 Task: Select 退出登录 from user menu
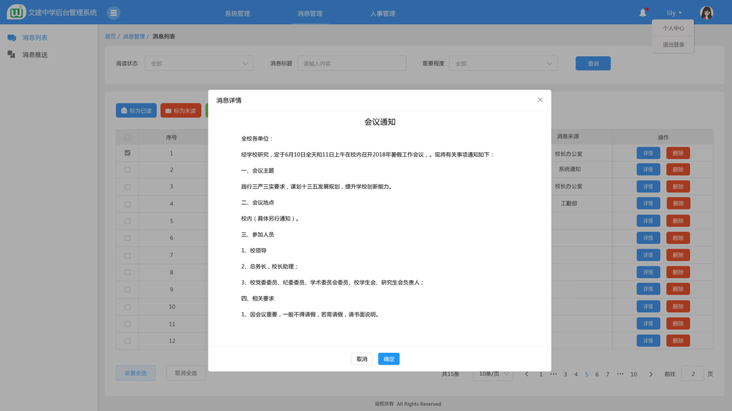click(673, 45)
